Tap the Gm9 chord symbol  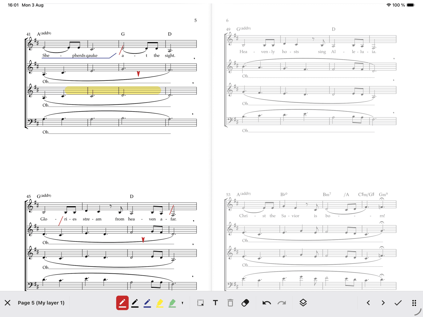point(383,194)
